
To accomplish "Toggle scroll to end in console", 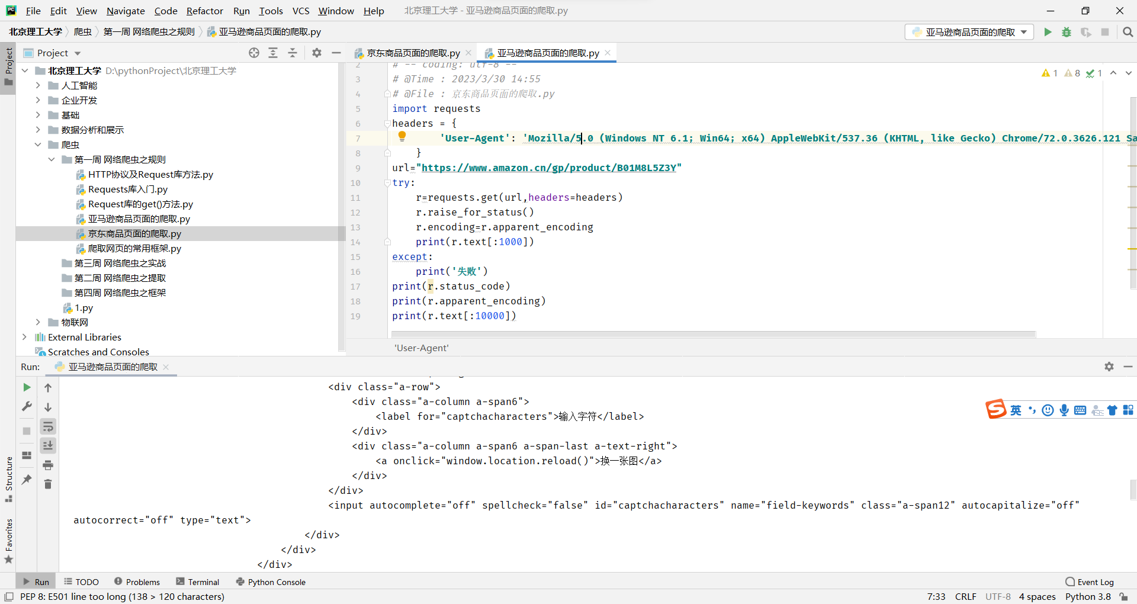I will (x=48, y=445).
